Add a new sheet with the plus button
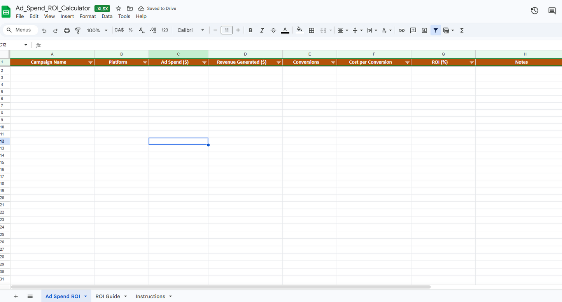The width and height of the screenshot is (562, 302). click(16, 296)
